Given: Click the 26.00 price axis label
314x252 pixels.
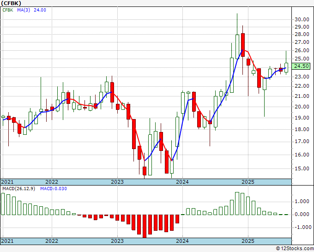Looking at the screenshot, I should (x=302, y=50).
